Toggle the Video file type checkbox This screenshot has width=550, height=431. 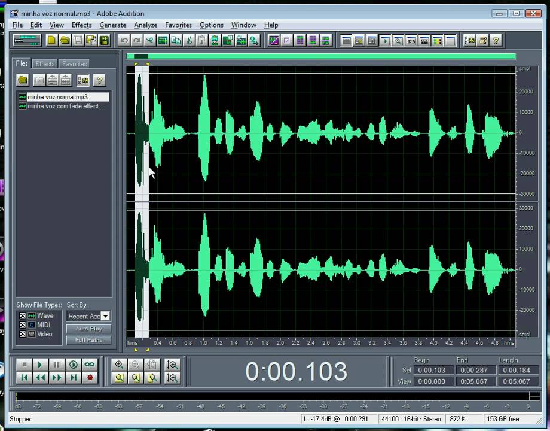pyautogui.click(x=23, y=334)
